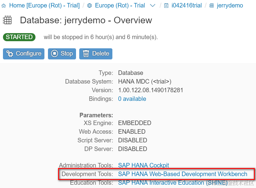Open the jerrydemo breadcrumb link
256x188 pixels.
230,5
